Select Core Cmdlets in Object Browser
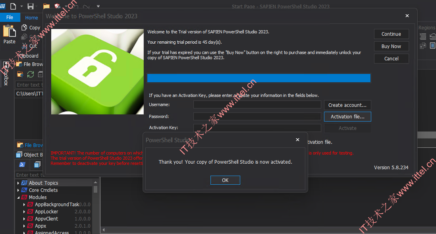 43,190
